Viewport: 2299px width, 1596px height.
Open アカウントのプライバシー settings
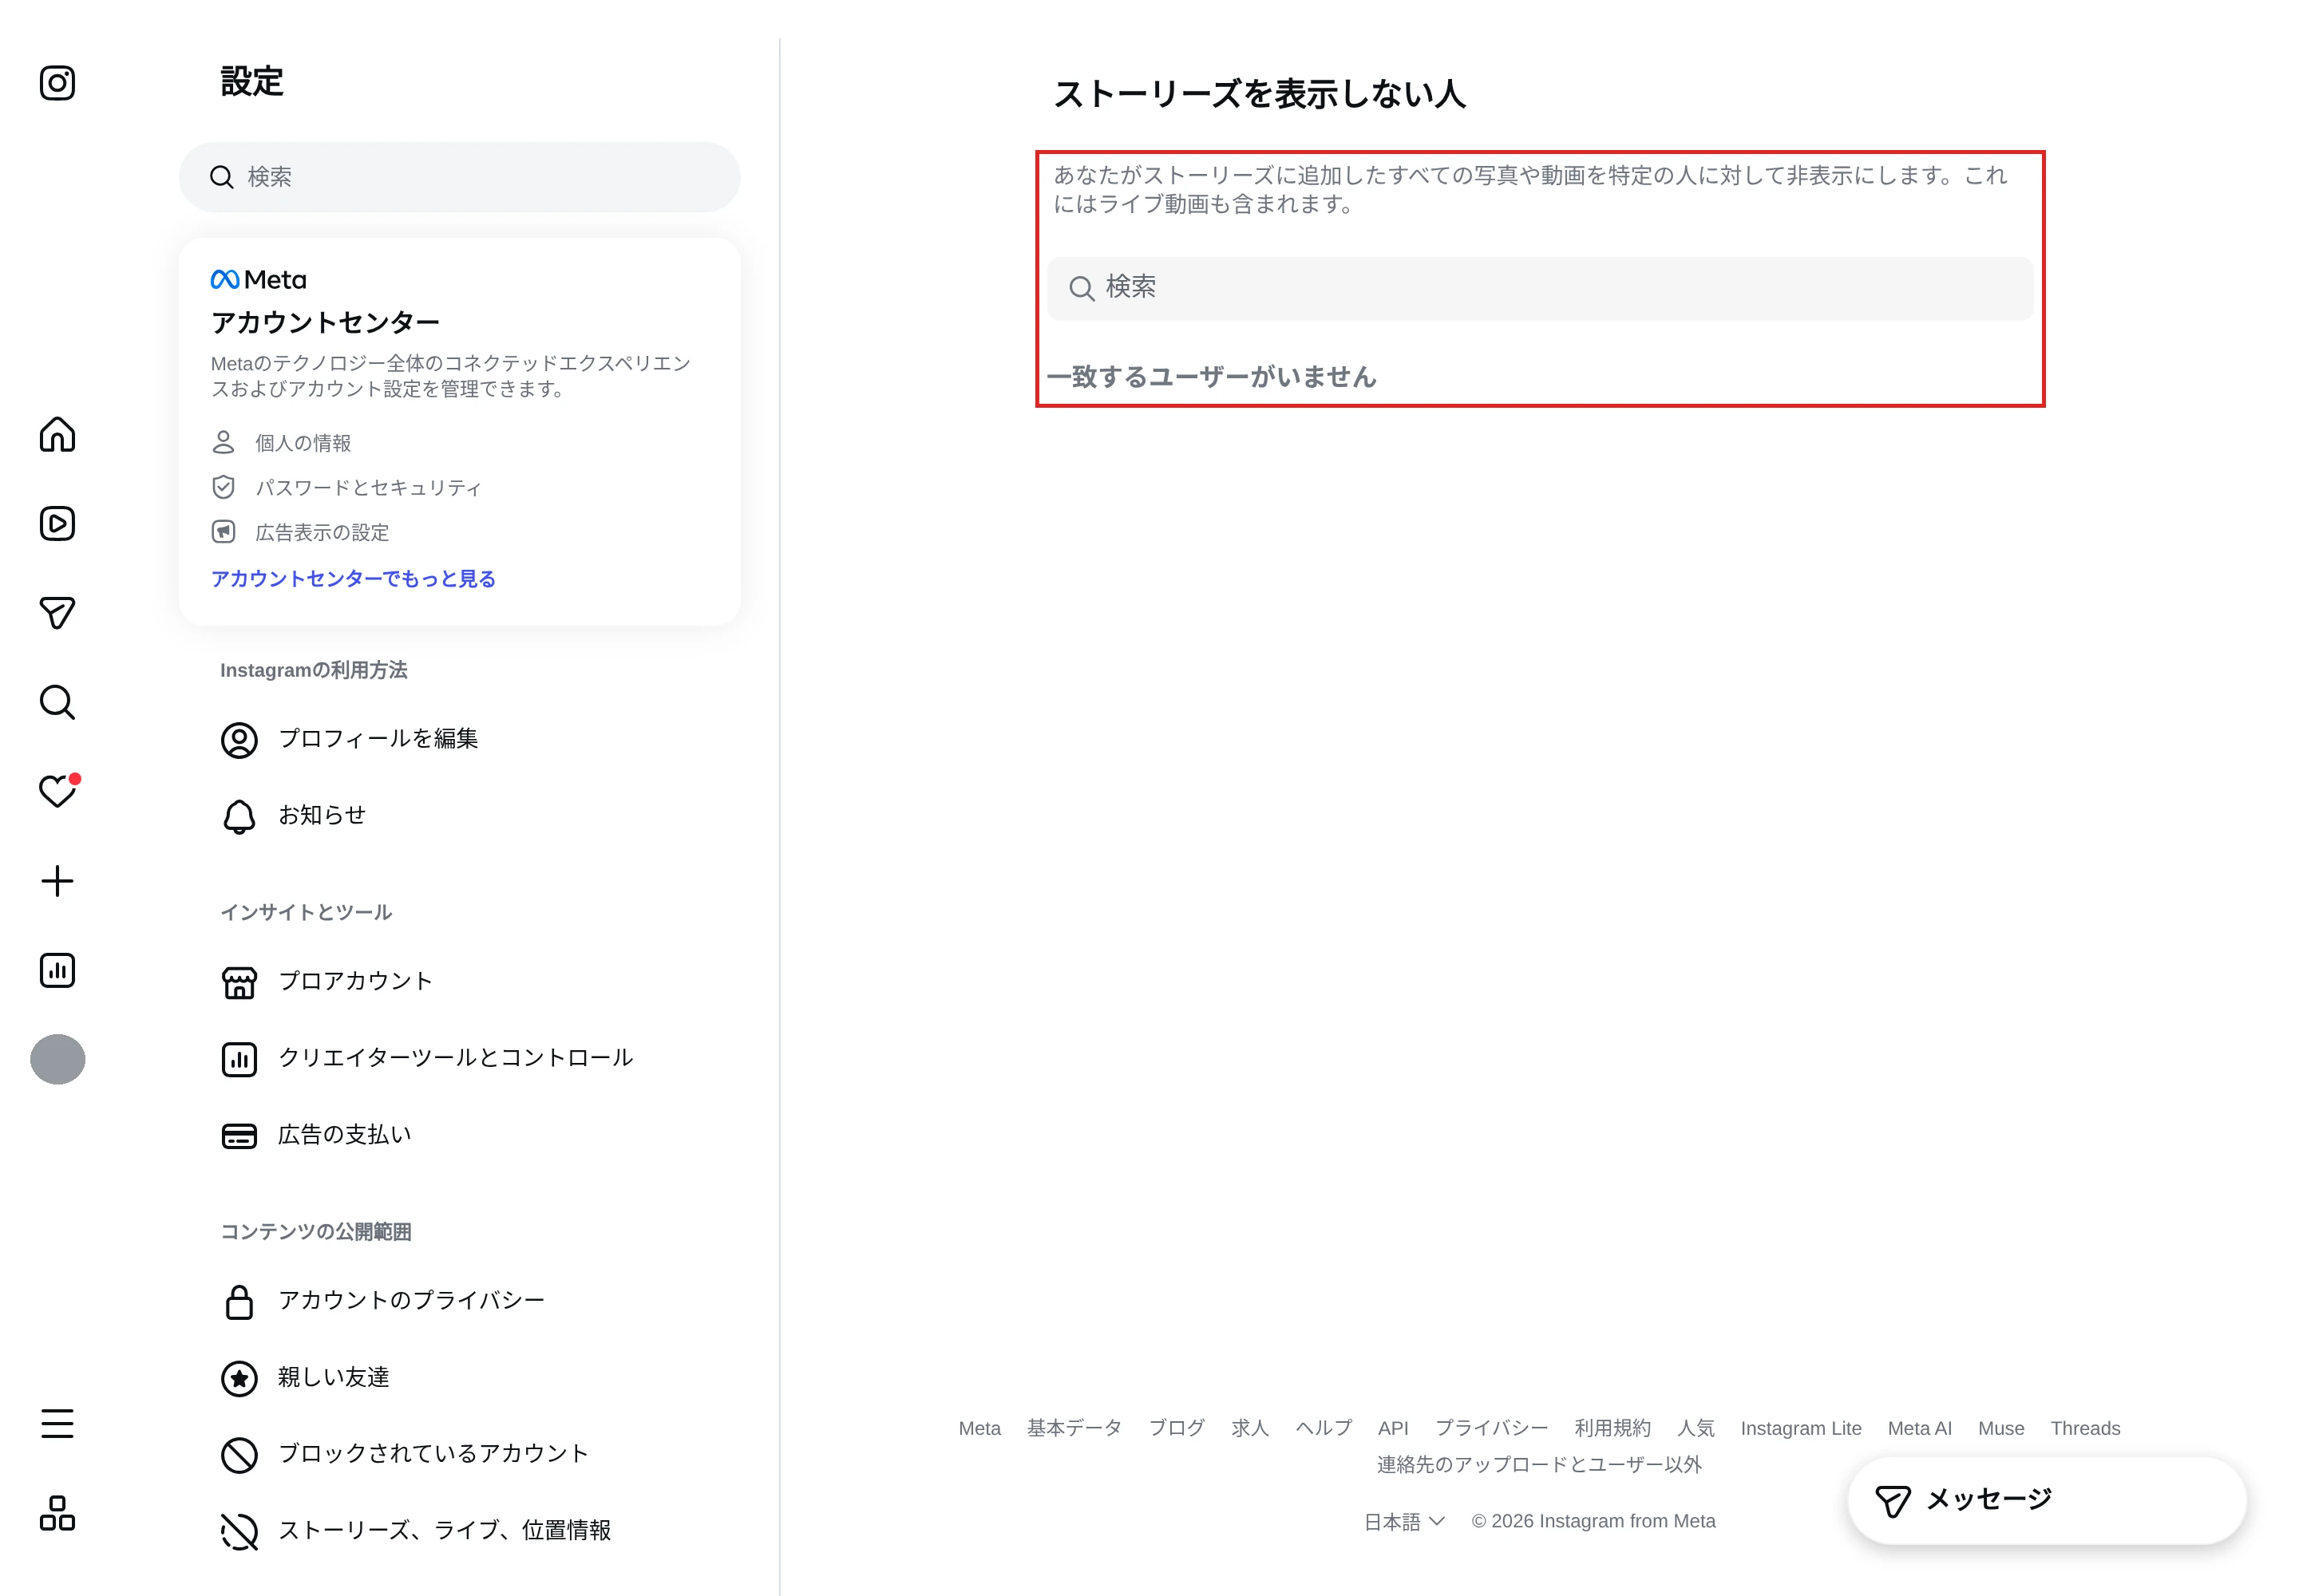tap(459, 1301)
